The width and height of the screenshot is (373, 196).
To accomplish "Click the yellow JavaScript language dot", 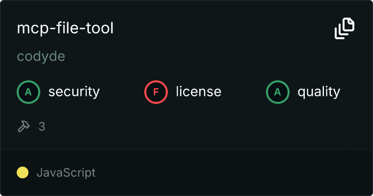I will (23, 172).
